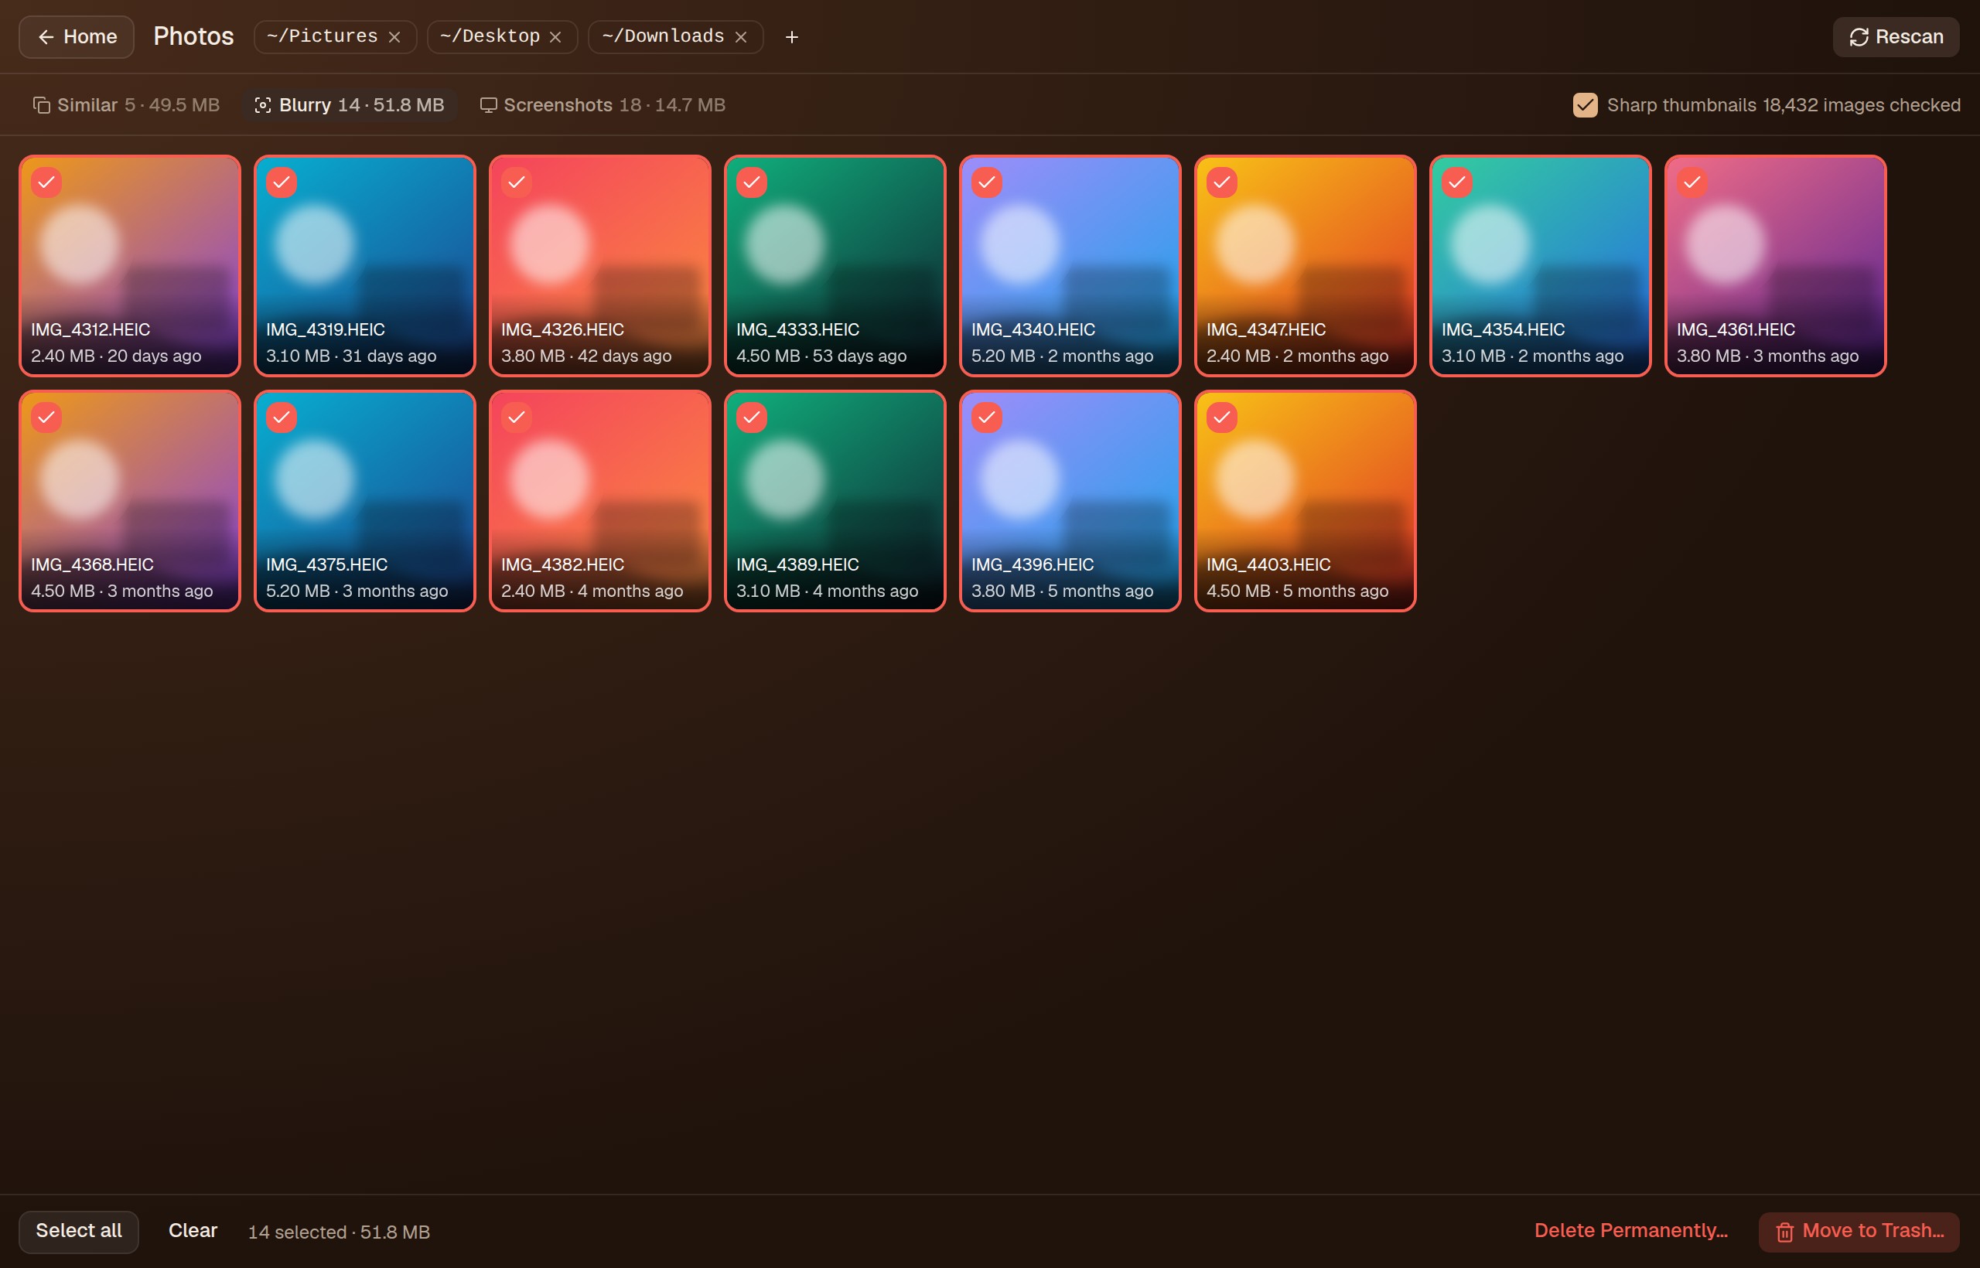The image size is (1980, 1268).
Task: Uncheck IMG_4368.HEIC selection checkmark
Action: pos(47,418)
